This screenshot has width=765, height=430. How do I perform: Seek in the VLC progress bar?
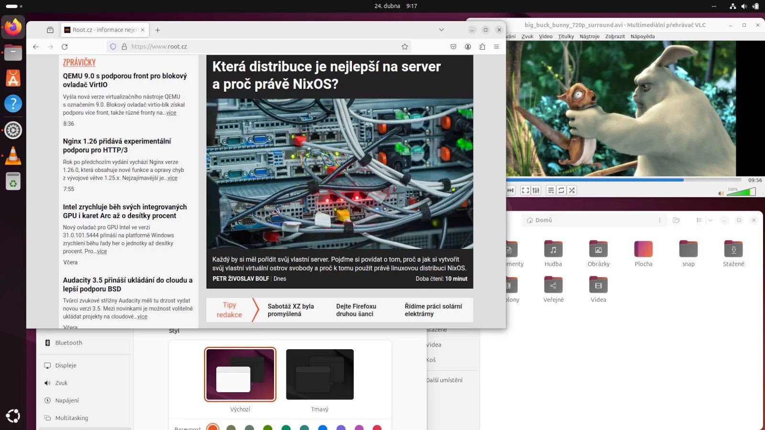click(x=624, y=180)
